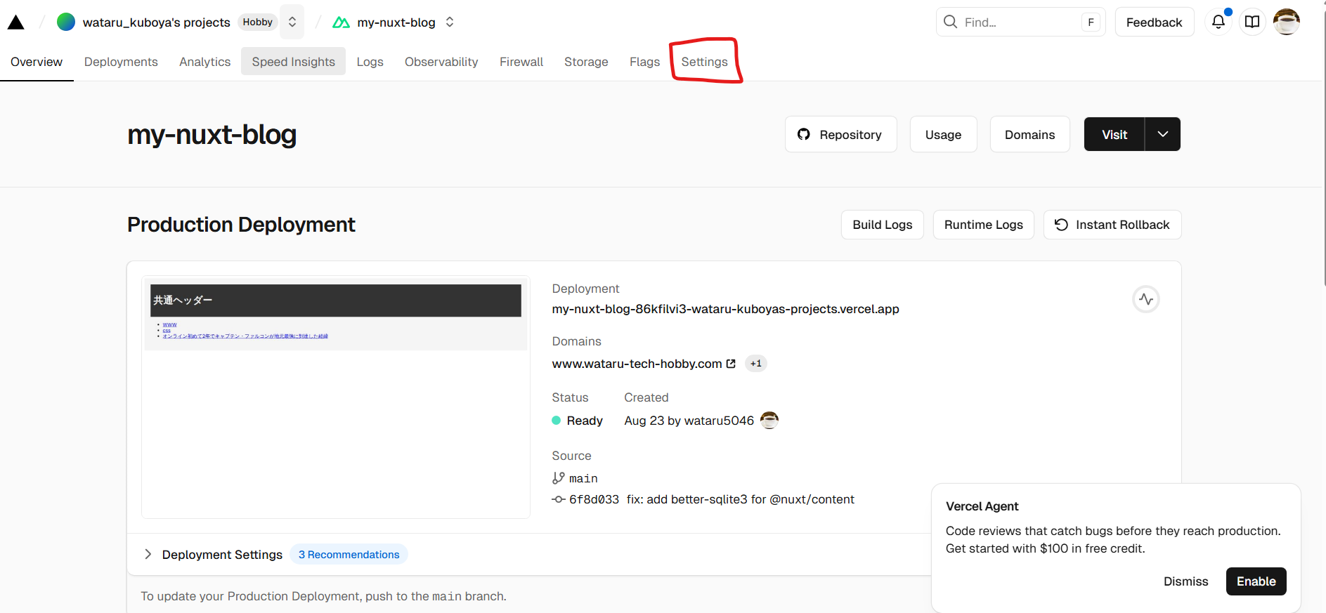Image resolution: width=1326 pixels, height=613 pixels.
Task: Open the my-nuxt-blog project switcher
Action: tap(450, 22)
